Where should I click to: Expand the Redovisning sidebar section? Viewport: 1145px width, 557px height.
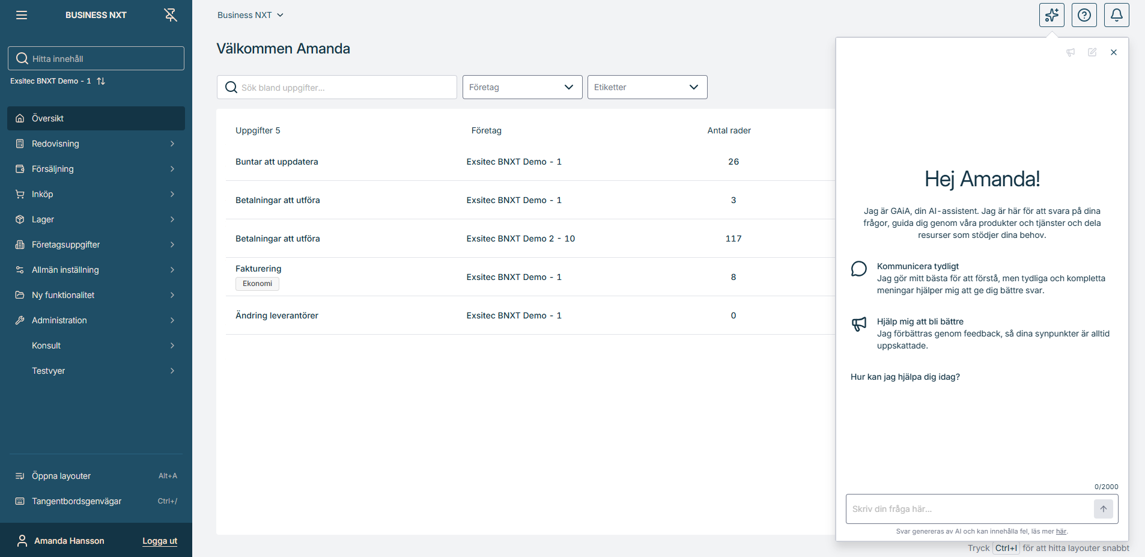[x=55, y=143]
